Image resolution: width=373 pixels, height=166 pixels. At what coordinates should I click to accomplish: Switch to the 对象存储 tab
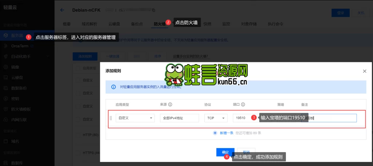tap(249, 24)
